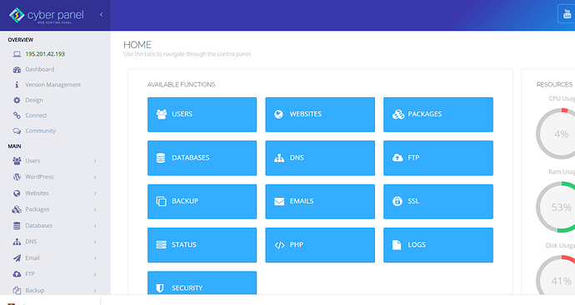Click the Dashboard gauge icon
Viewport: 575px width, 305px height.
[x=17, y=70]
